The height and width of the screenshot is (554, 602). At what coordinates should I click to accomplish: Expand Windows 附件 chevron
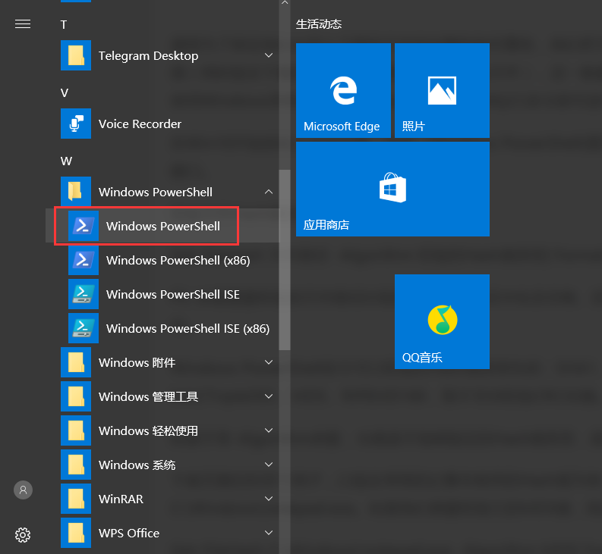point(269,362)
